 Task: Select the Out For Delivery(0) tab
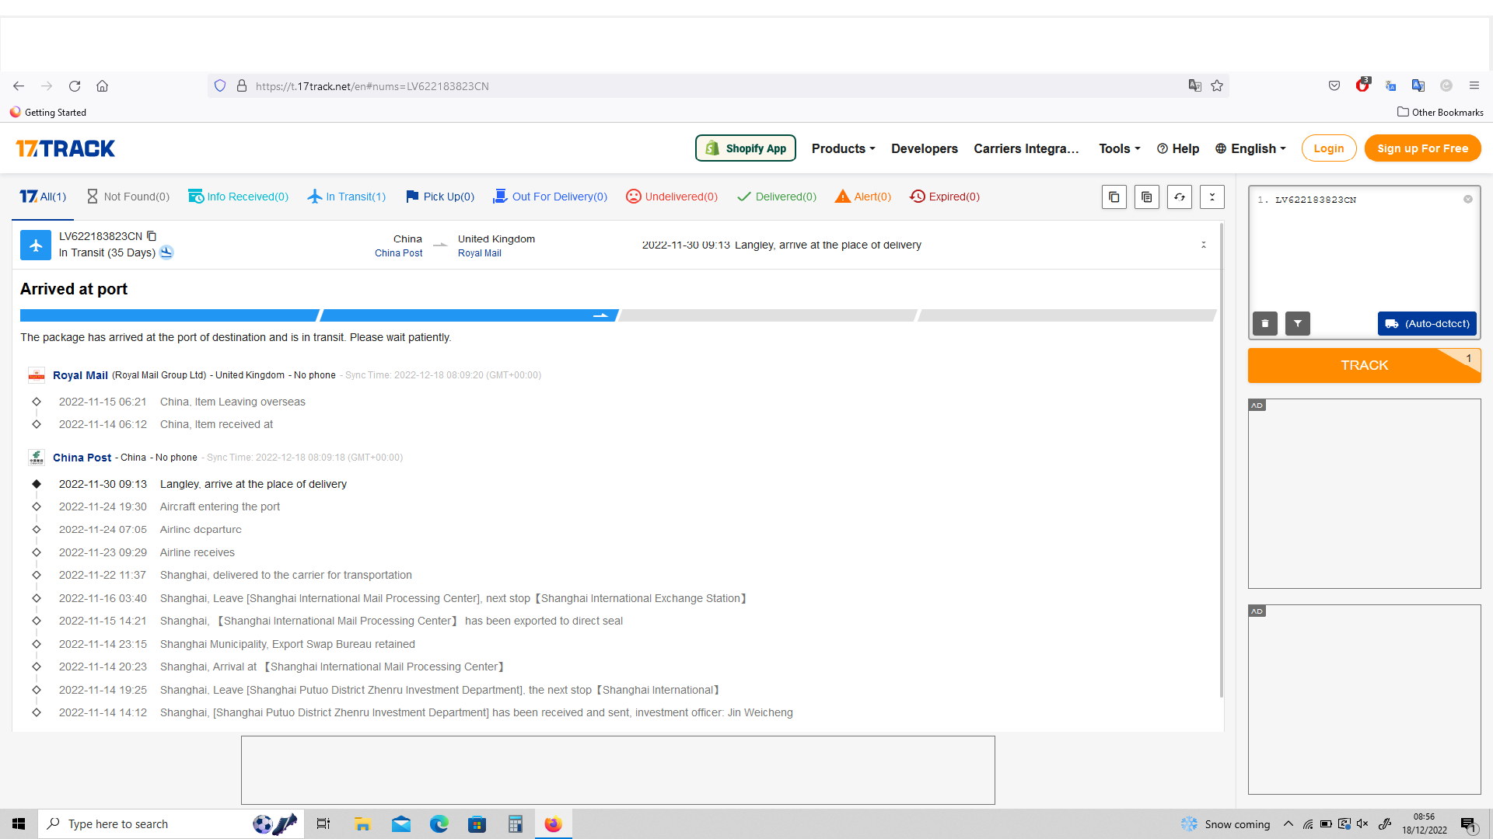(x=550, y=197)
